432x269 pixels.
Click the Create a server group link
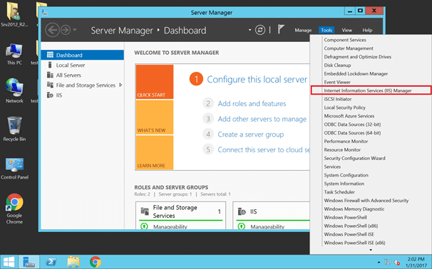pos(251,134)
